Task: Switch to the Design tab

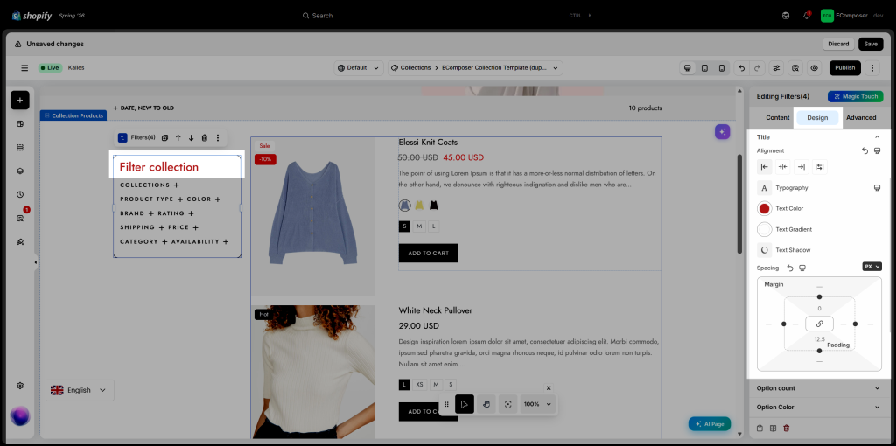Action: click(x=817, y=118)
